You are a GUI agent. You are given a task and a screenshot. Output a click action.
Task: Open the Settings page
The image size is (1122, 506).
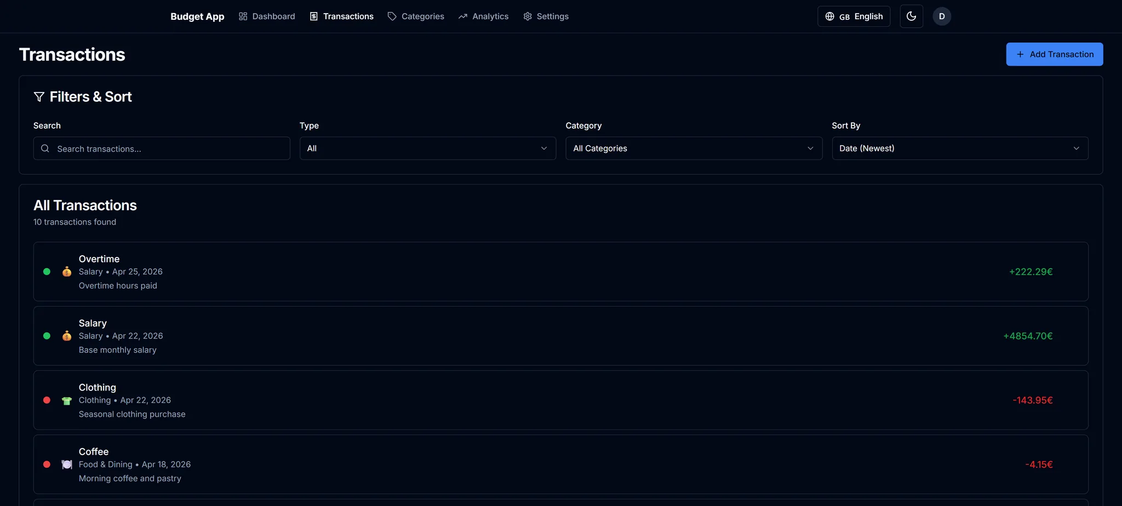546,16
